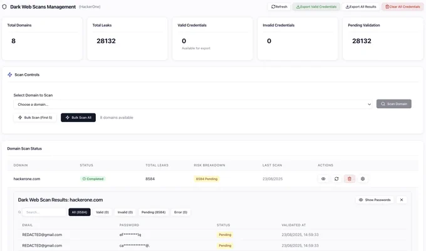Select the Invalid (0) filter tab

coord(125,212)
